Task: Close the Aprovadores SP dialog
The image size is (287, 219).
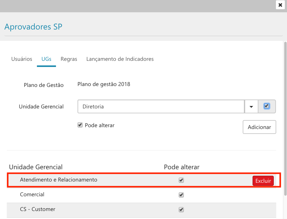Action: point(280,5)
